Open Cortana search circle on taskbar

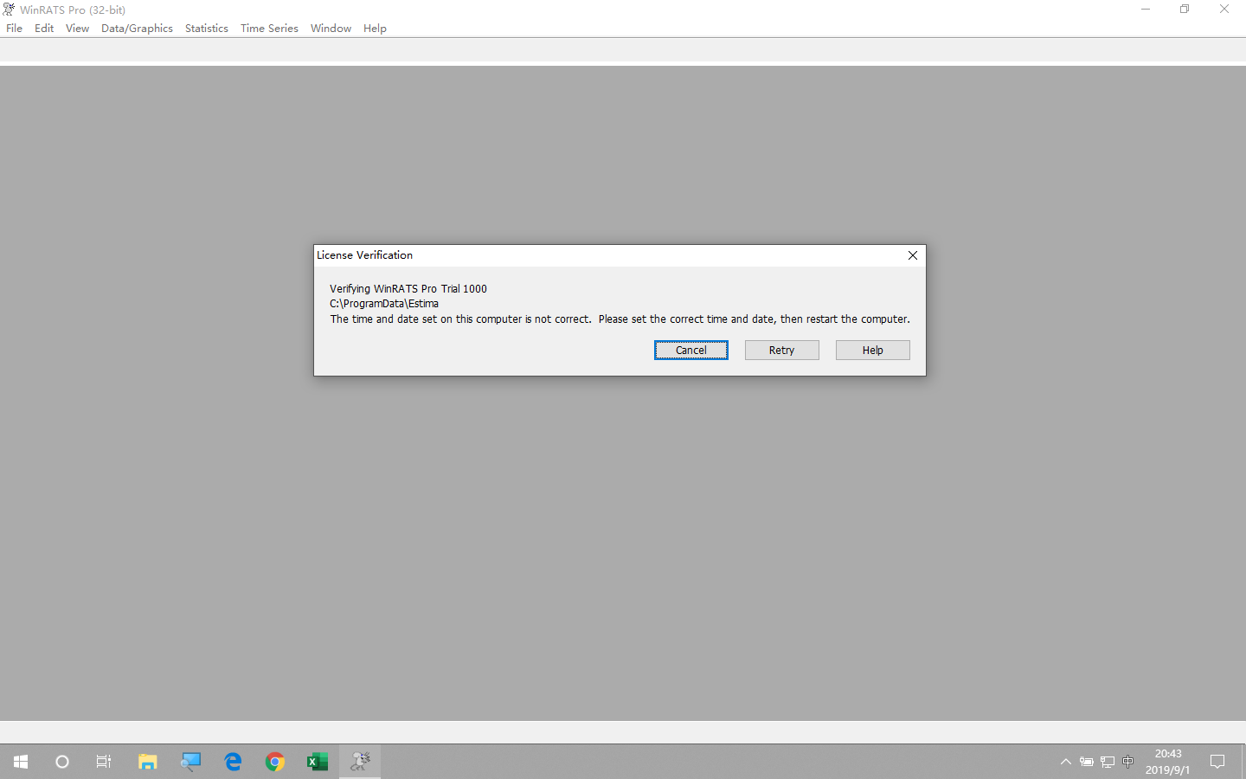[62, 762]
